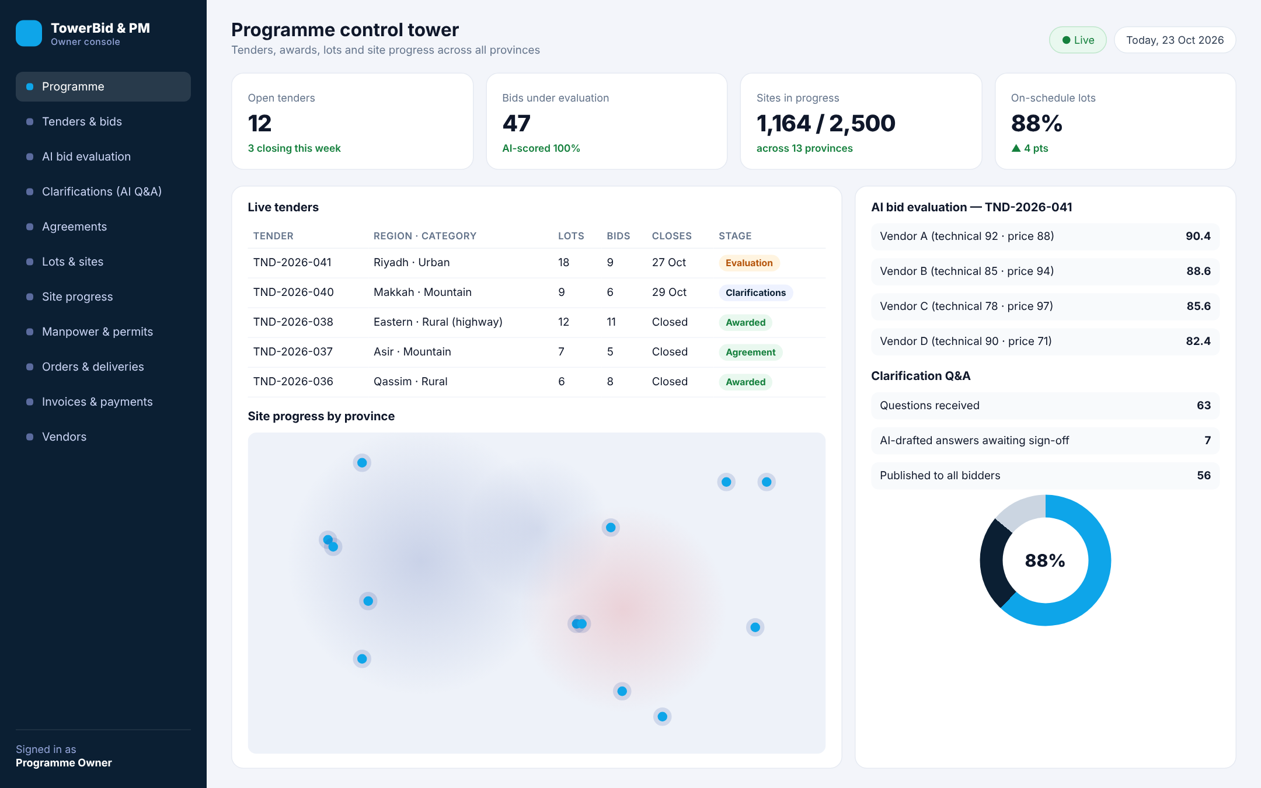The image size is (1261, 788).
Task: Open the Bids under evaluation card
Action: tap(607, 121)
